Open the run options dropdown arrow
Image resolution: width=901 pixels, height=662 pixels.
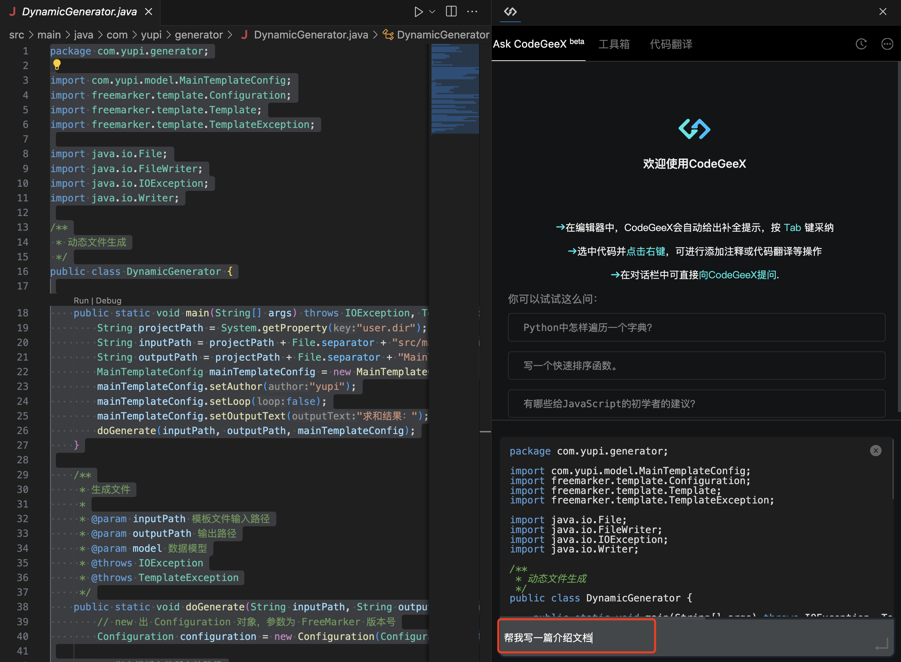tap(432, 12)
